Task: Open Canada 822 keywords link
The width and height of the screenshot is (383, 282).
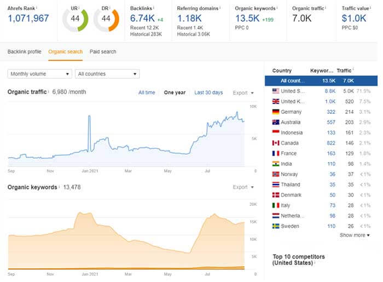Action: (331, 143)
